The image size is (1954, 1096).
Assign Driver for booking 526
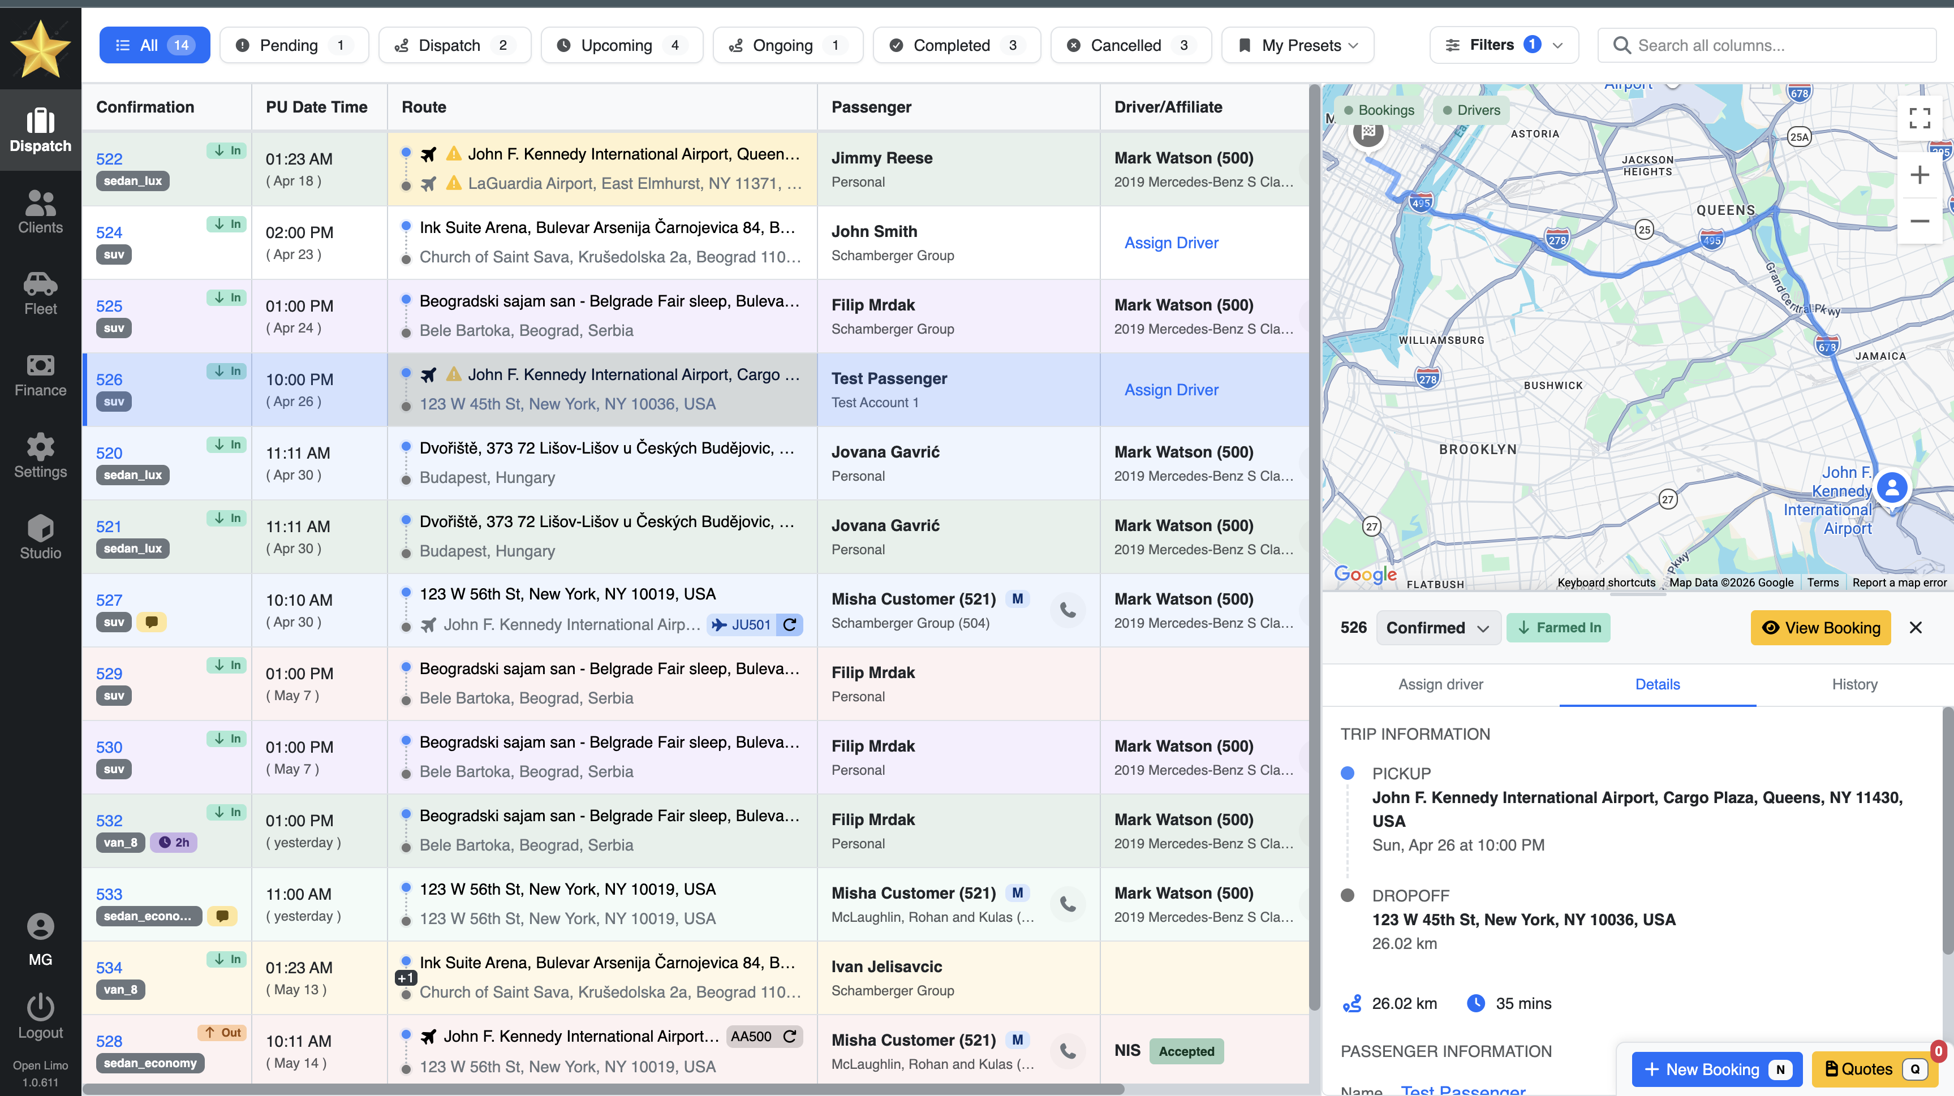coord(1171,390)
